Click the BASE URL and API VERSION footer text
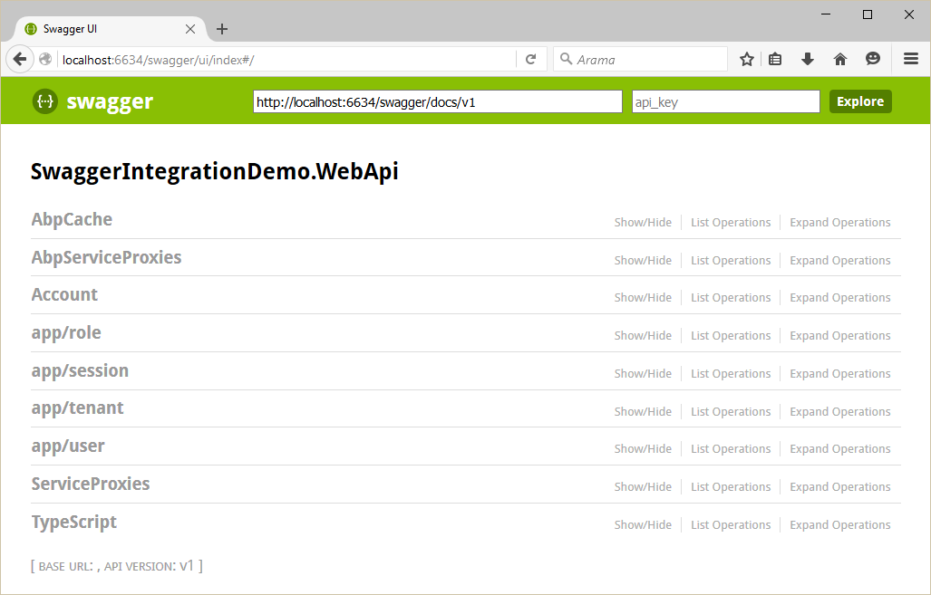Viewport: 931px width, 595px height. [116, 566]
